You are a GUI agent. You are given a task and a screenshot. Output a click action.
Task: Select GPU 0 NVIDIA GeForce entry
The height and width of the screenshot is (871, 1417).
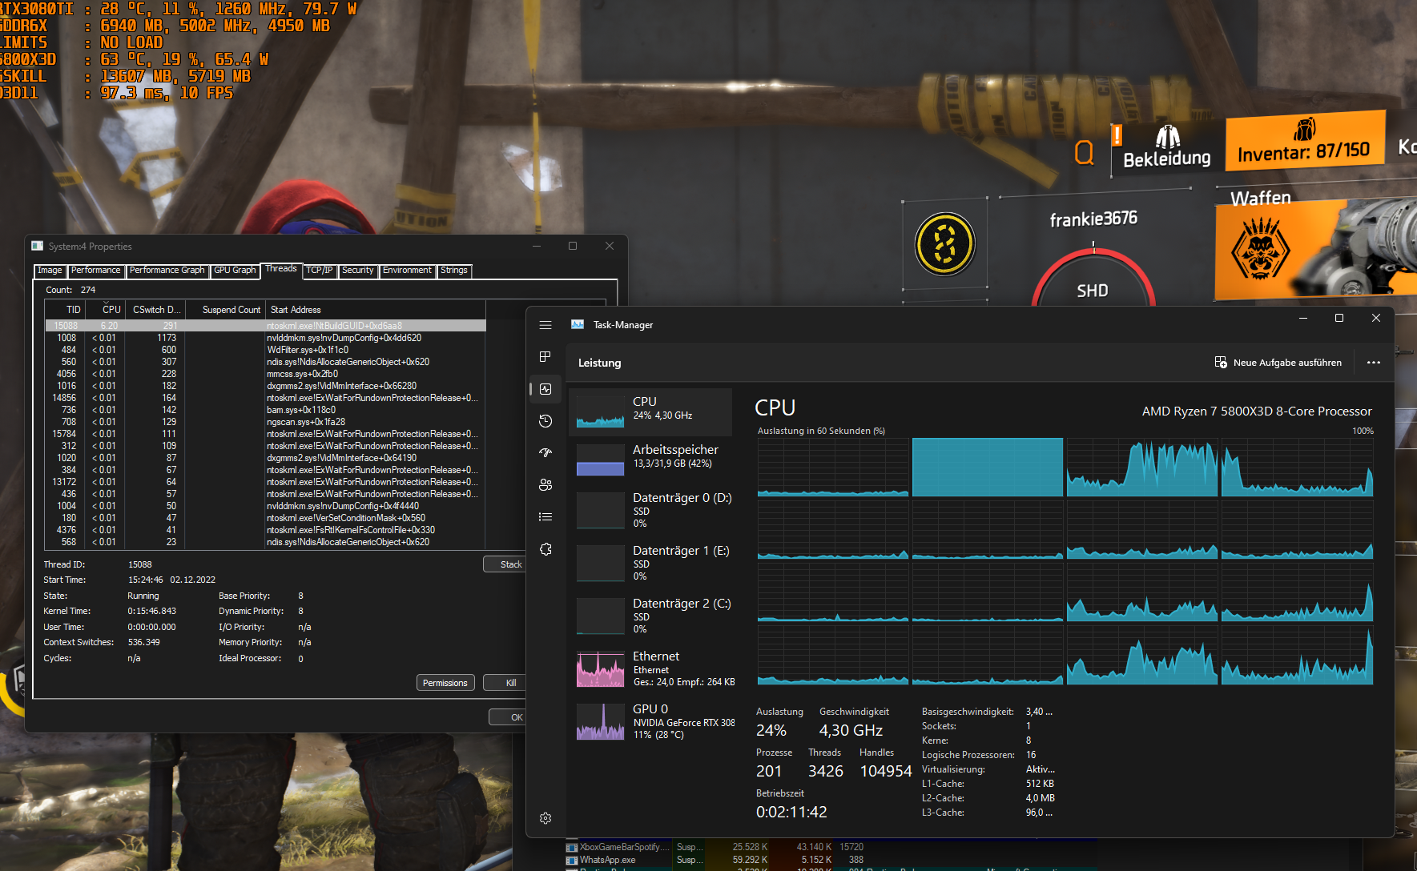click(650, 721)
